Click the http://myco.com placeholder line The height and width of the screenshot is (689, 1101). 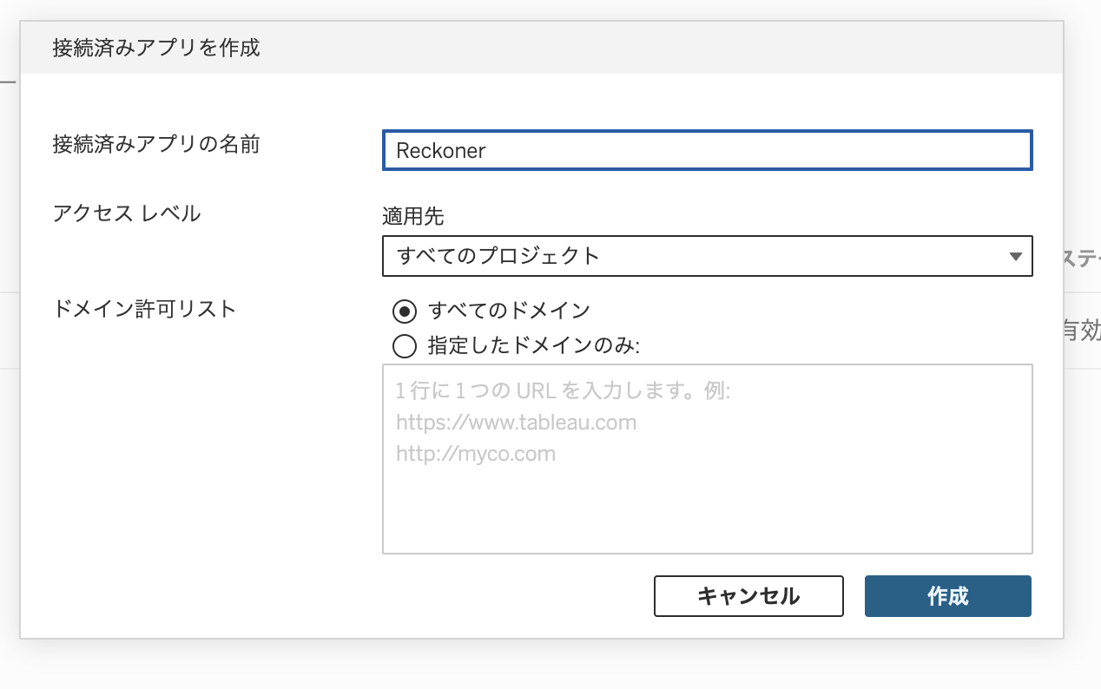475,454
